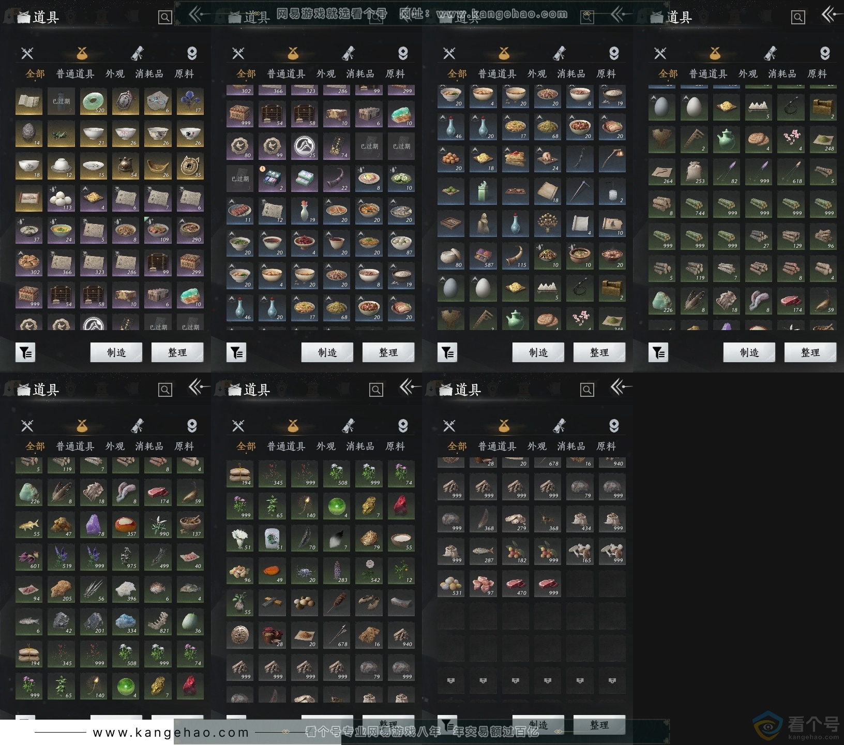Image resolution: width=844 pixels, height=745 pixels.
Task: Select the cloth sack item with count 253
Action: (x=694, y=172)
